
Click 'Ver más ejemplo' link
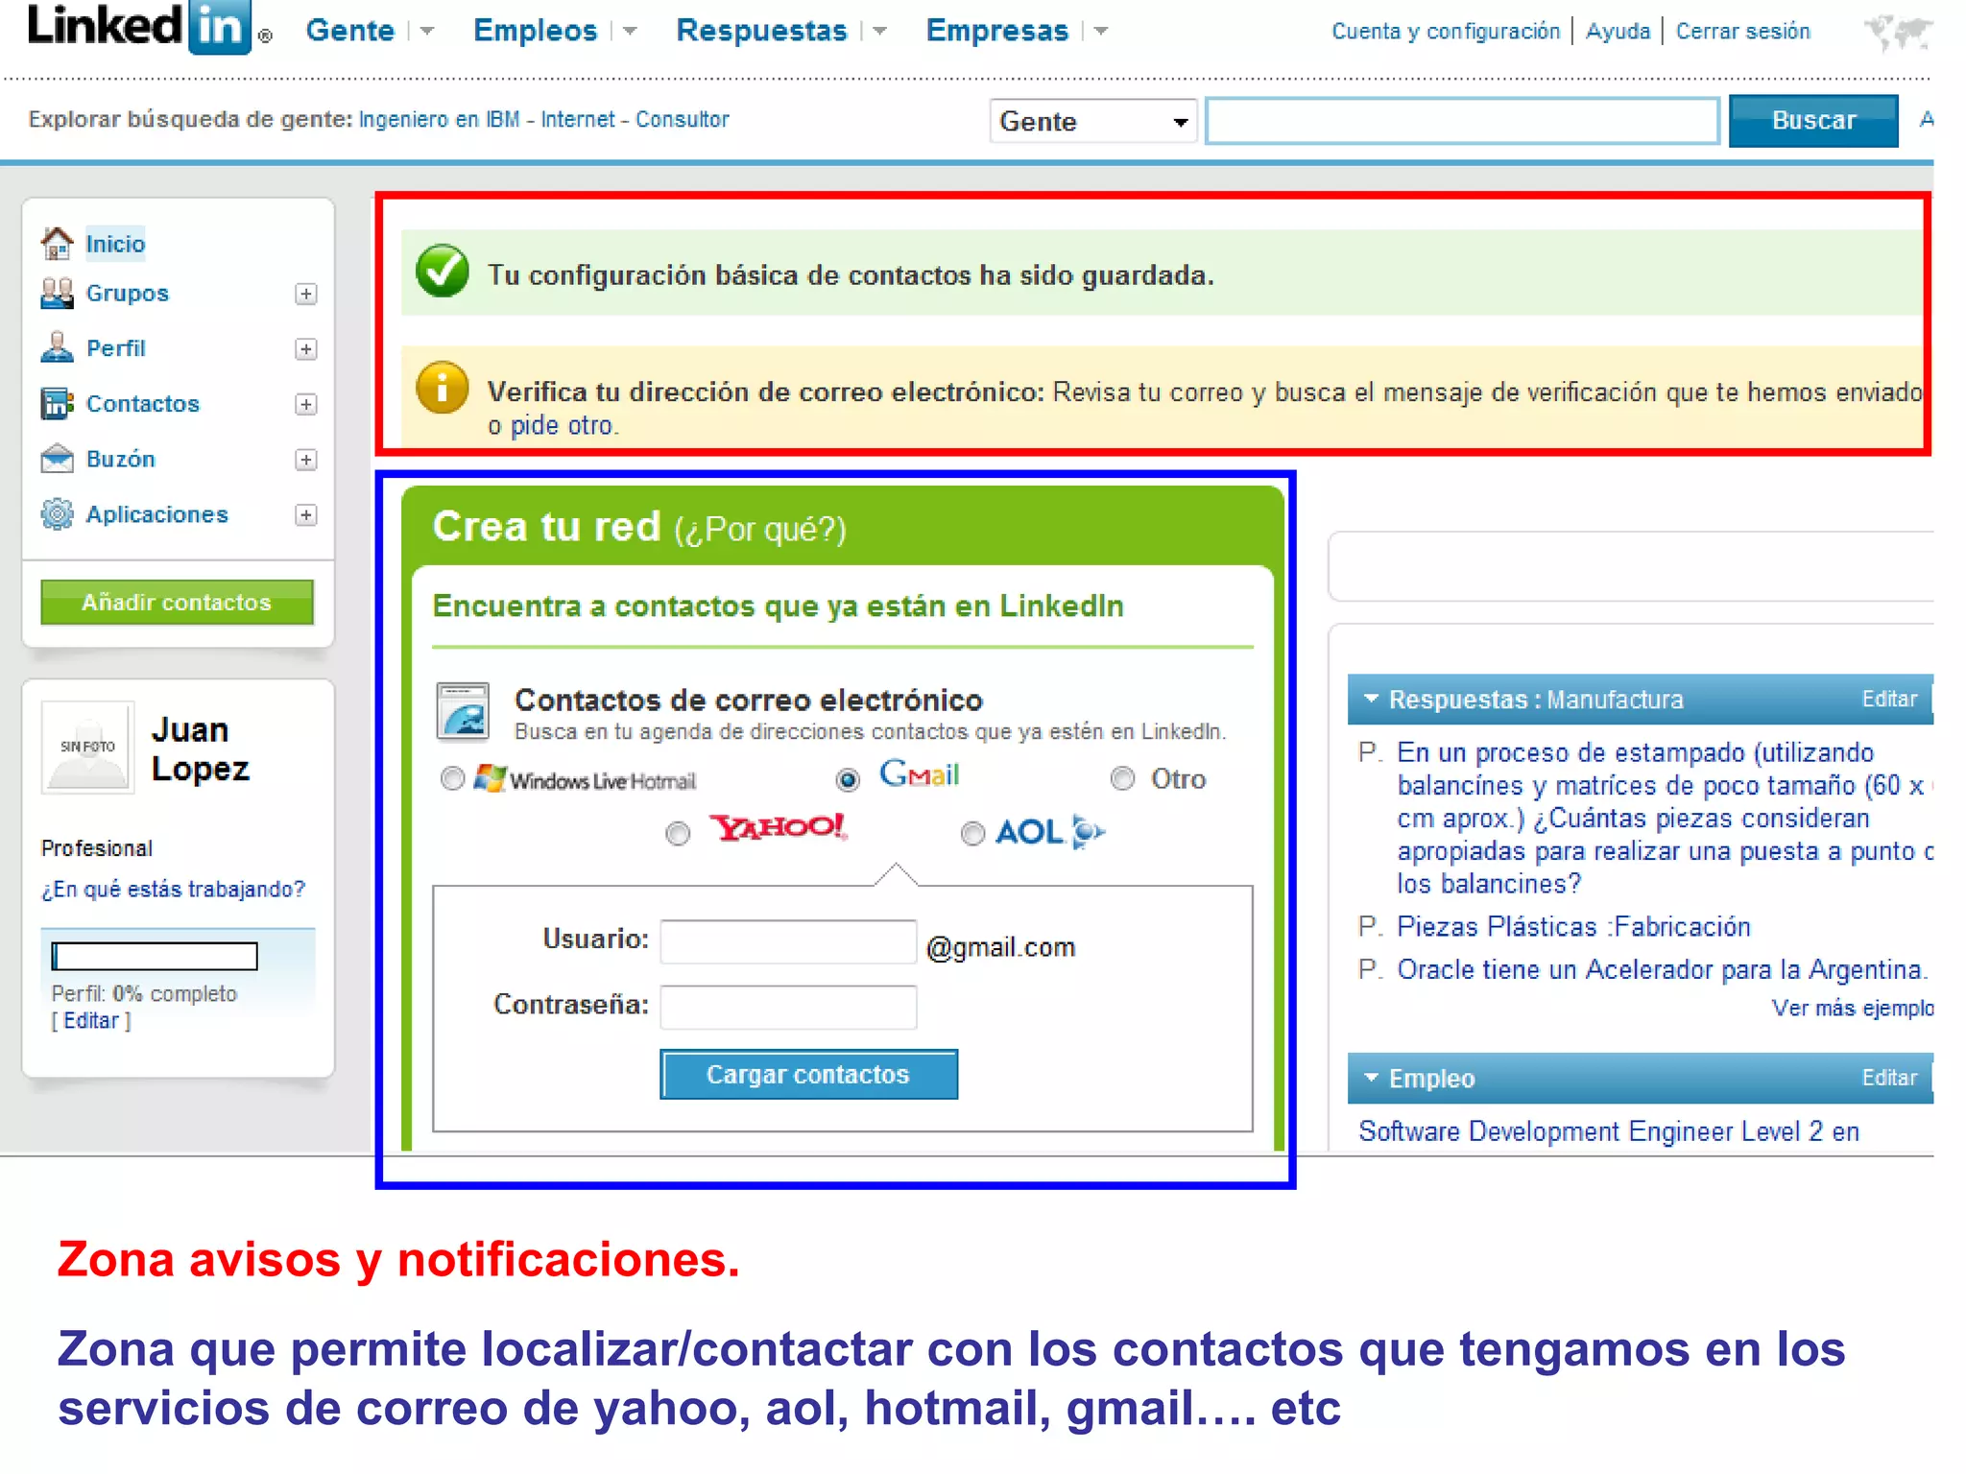1852,1008
